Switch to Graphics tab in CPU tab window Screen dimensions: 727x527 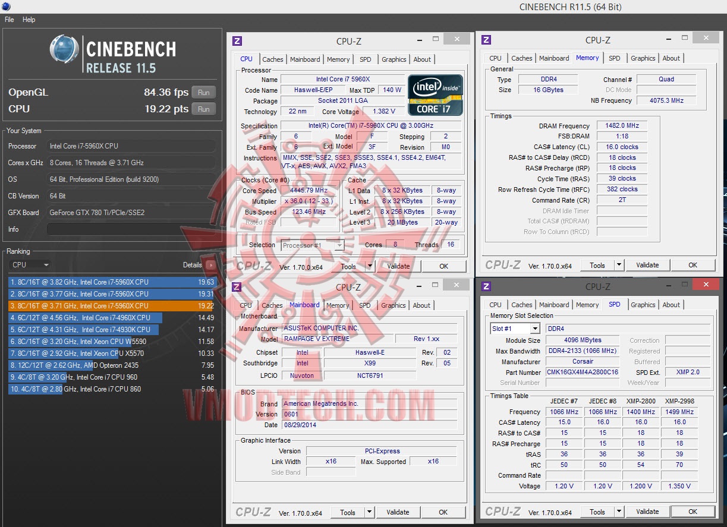point(394,59)
